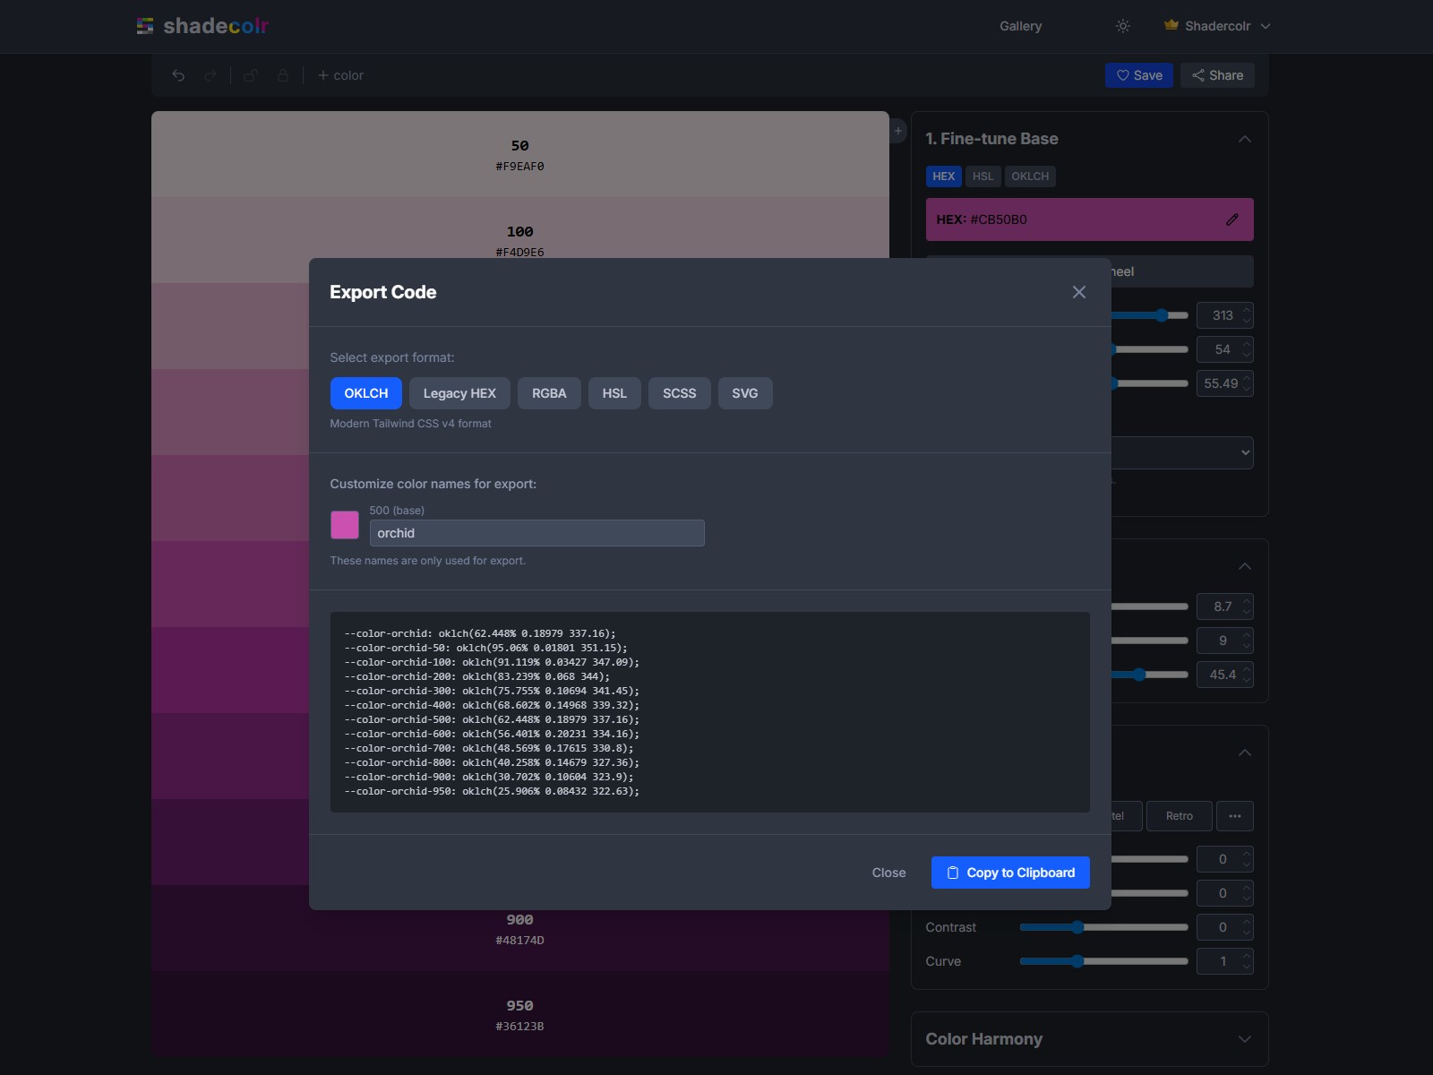Screen dimensions: 1433x1075
Task: Toggle the unlock icon in the toolbar
Action: pos(251,75)
